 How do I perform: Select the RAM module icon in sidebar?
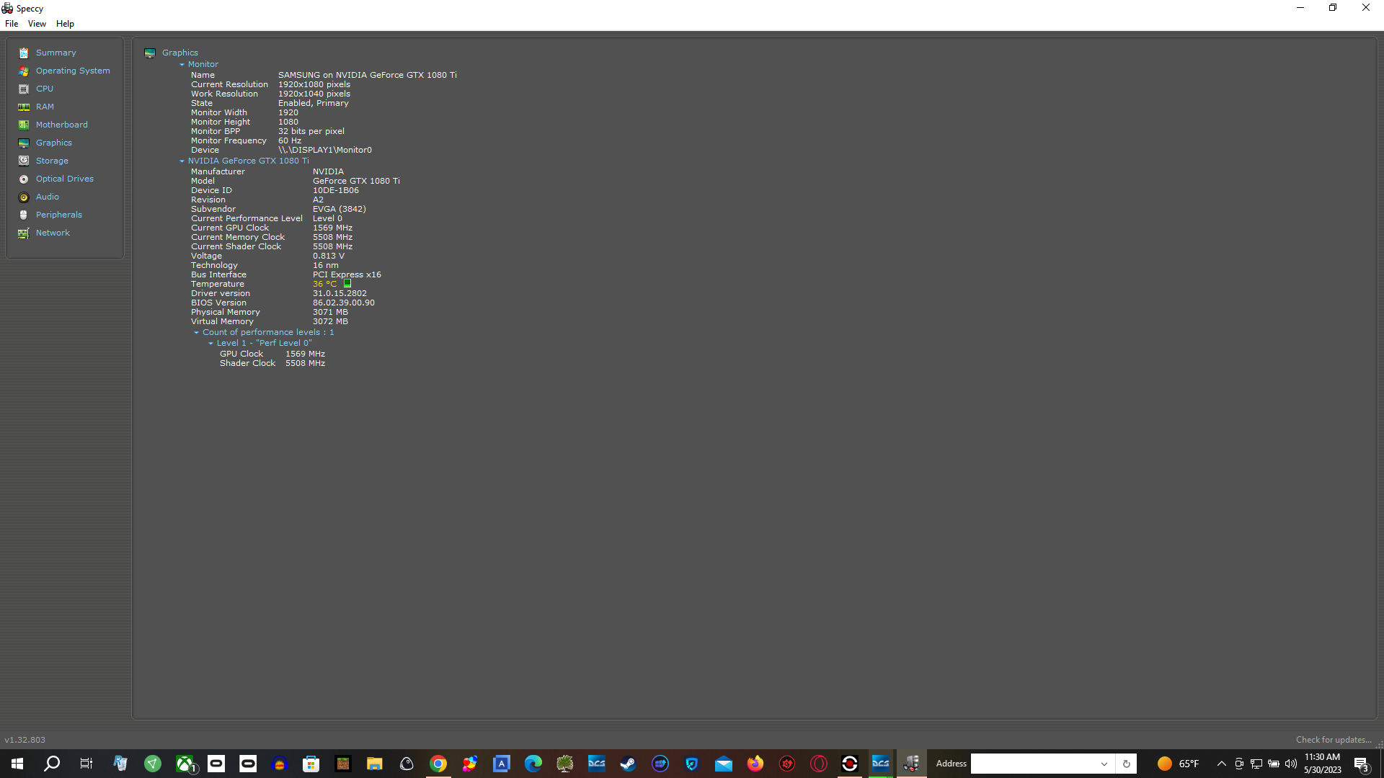[x=24, y=107]
